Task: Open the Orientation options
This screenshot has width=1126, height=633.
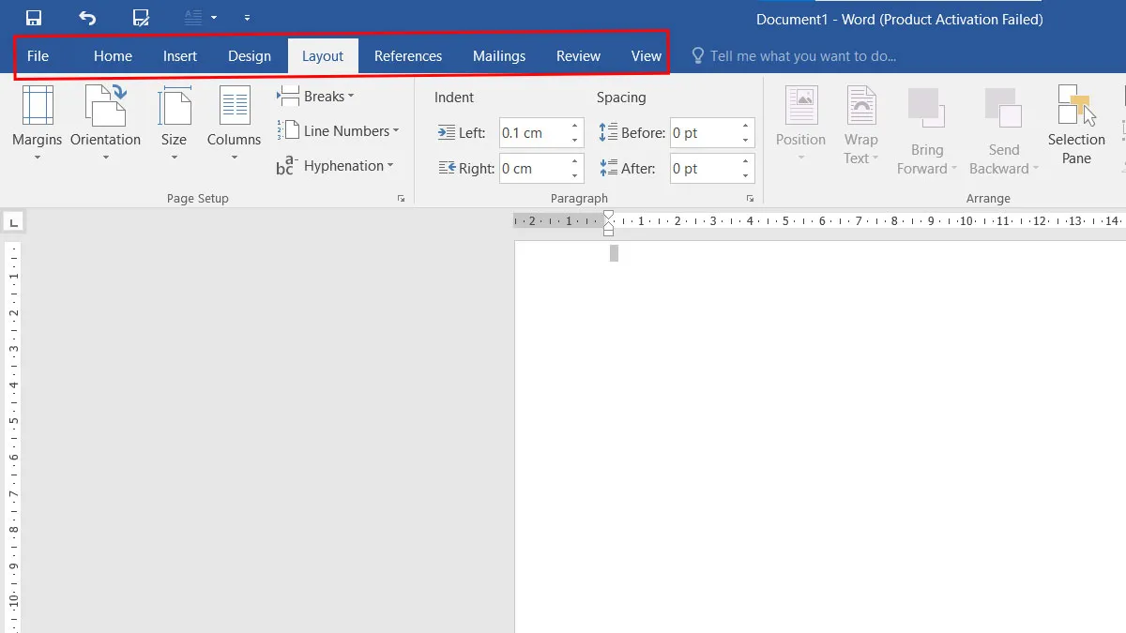Action: [x=105, y=122]
